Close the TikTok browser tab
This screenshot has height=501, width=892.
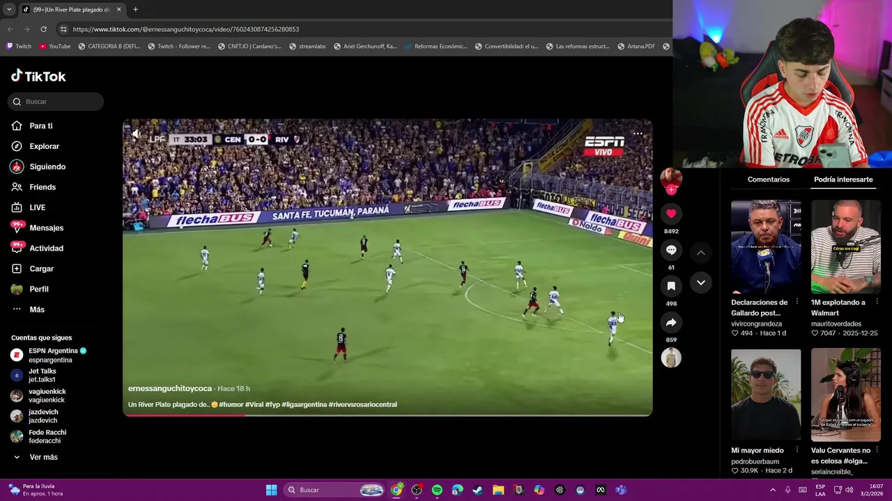[x=118, y=10]
